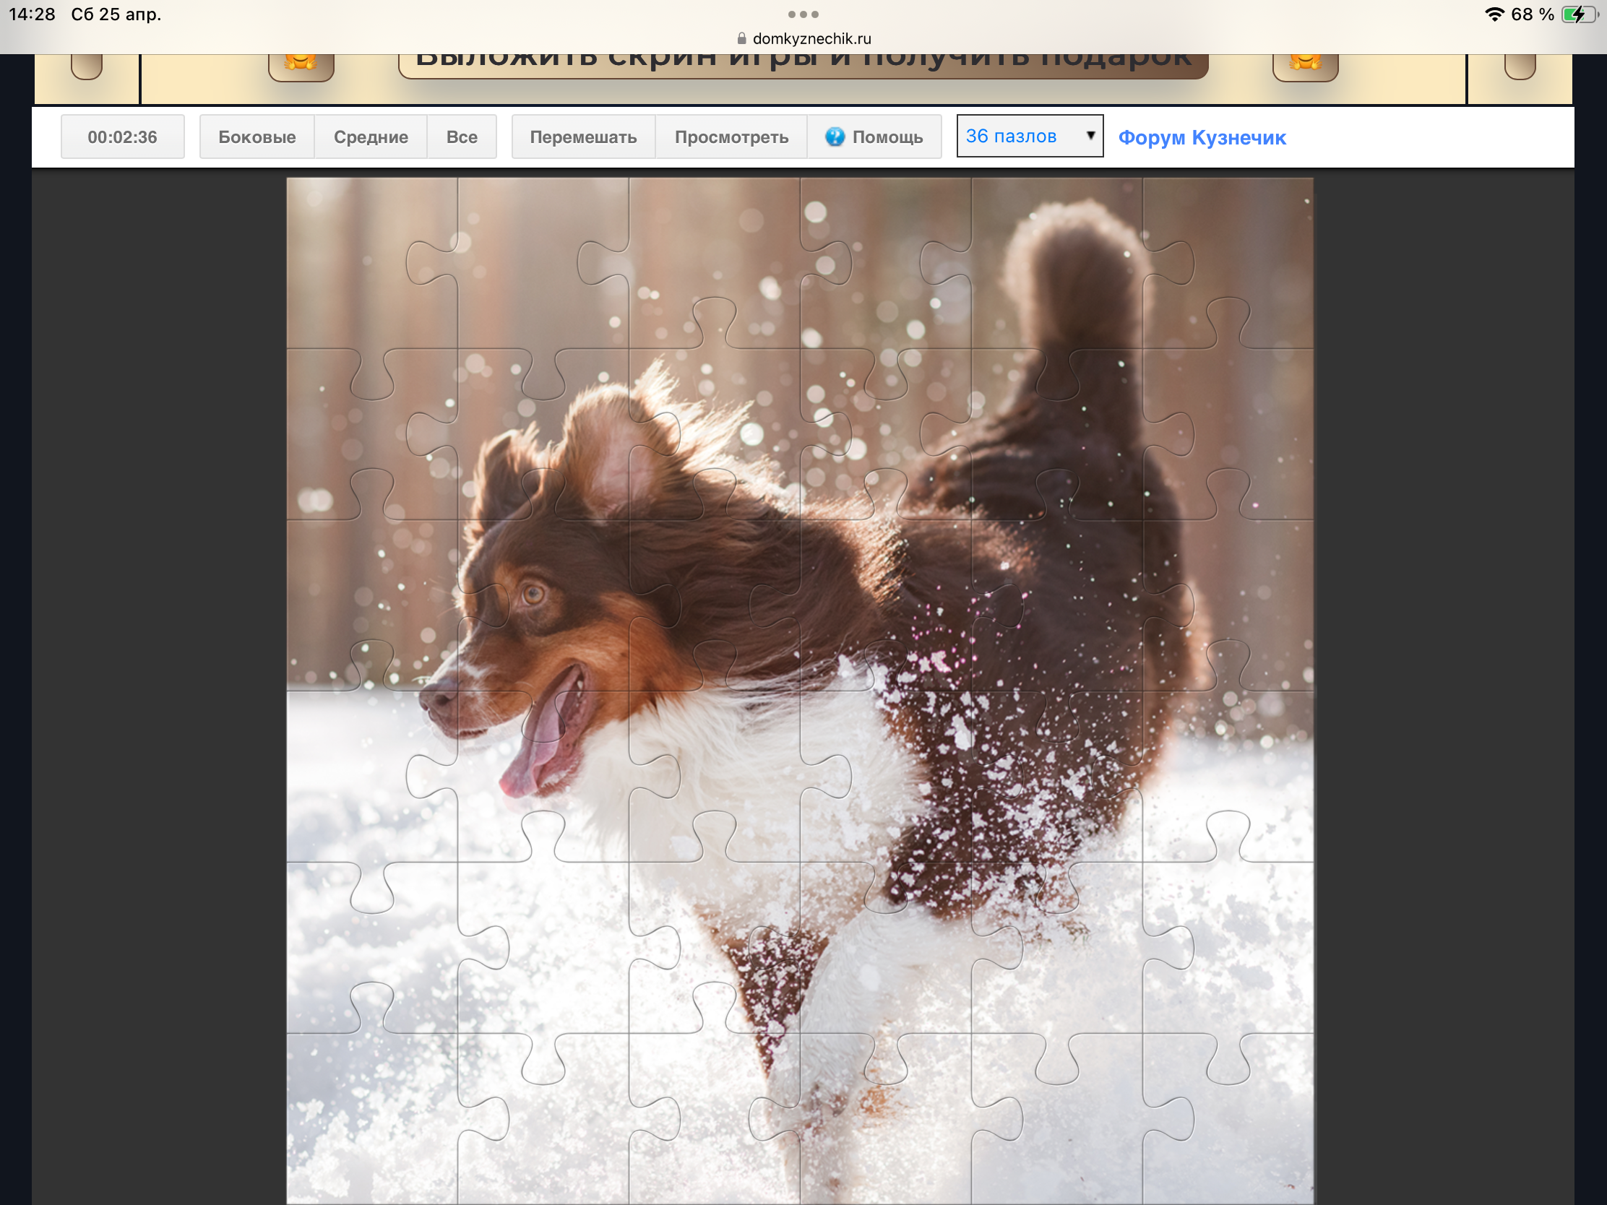Open the 36 пазлов piece-count dropdown
Image resolution: width=1607 pixels, height=1205 pixels.
(x=1017, y=136)
